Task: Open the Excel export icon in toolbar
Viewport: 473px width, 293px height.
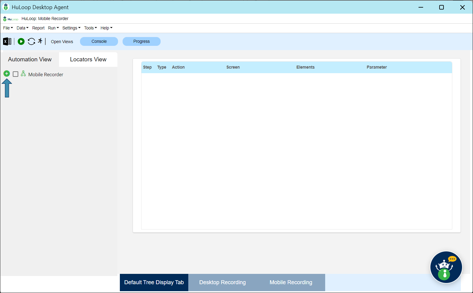Action: click(x=7, y=41)
